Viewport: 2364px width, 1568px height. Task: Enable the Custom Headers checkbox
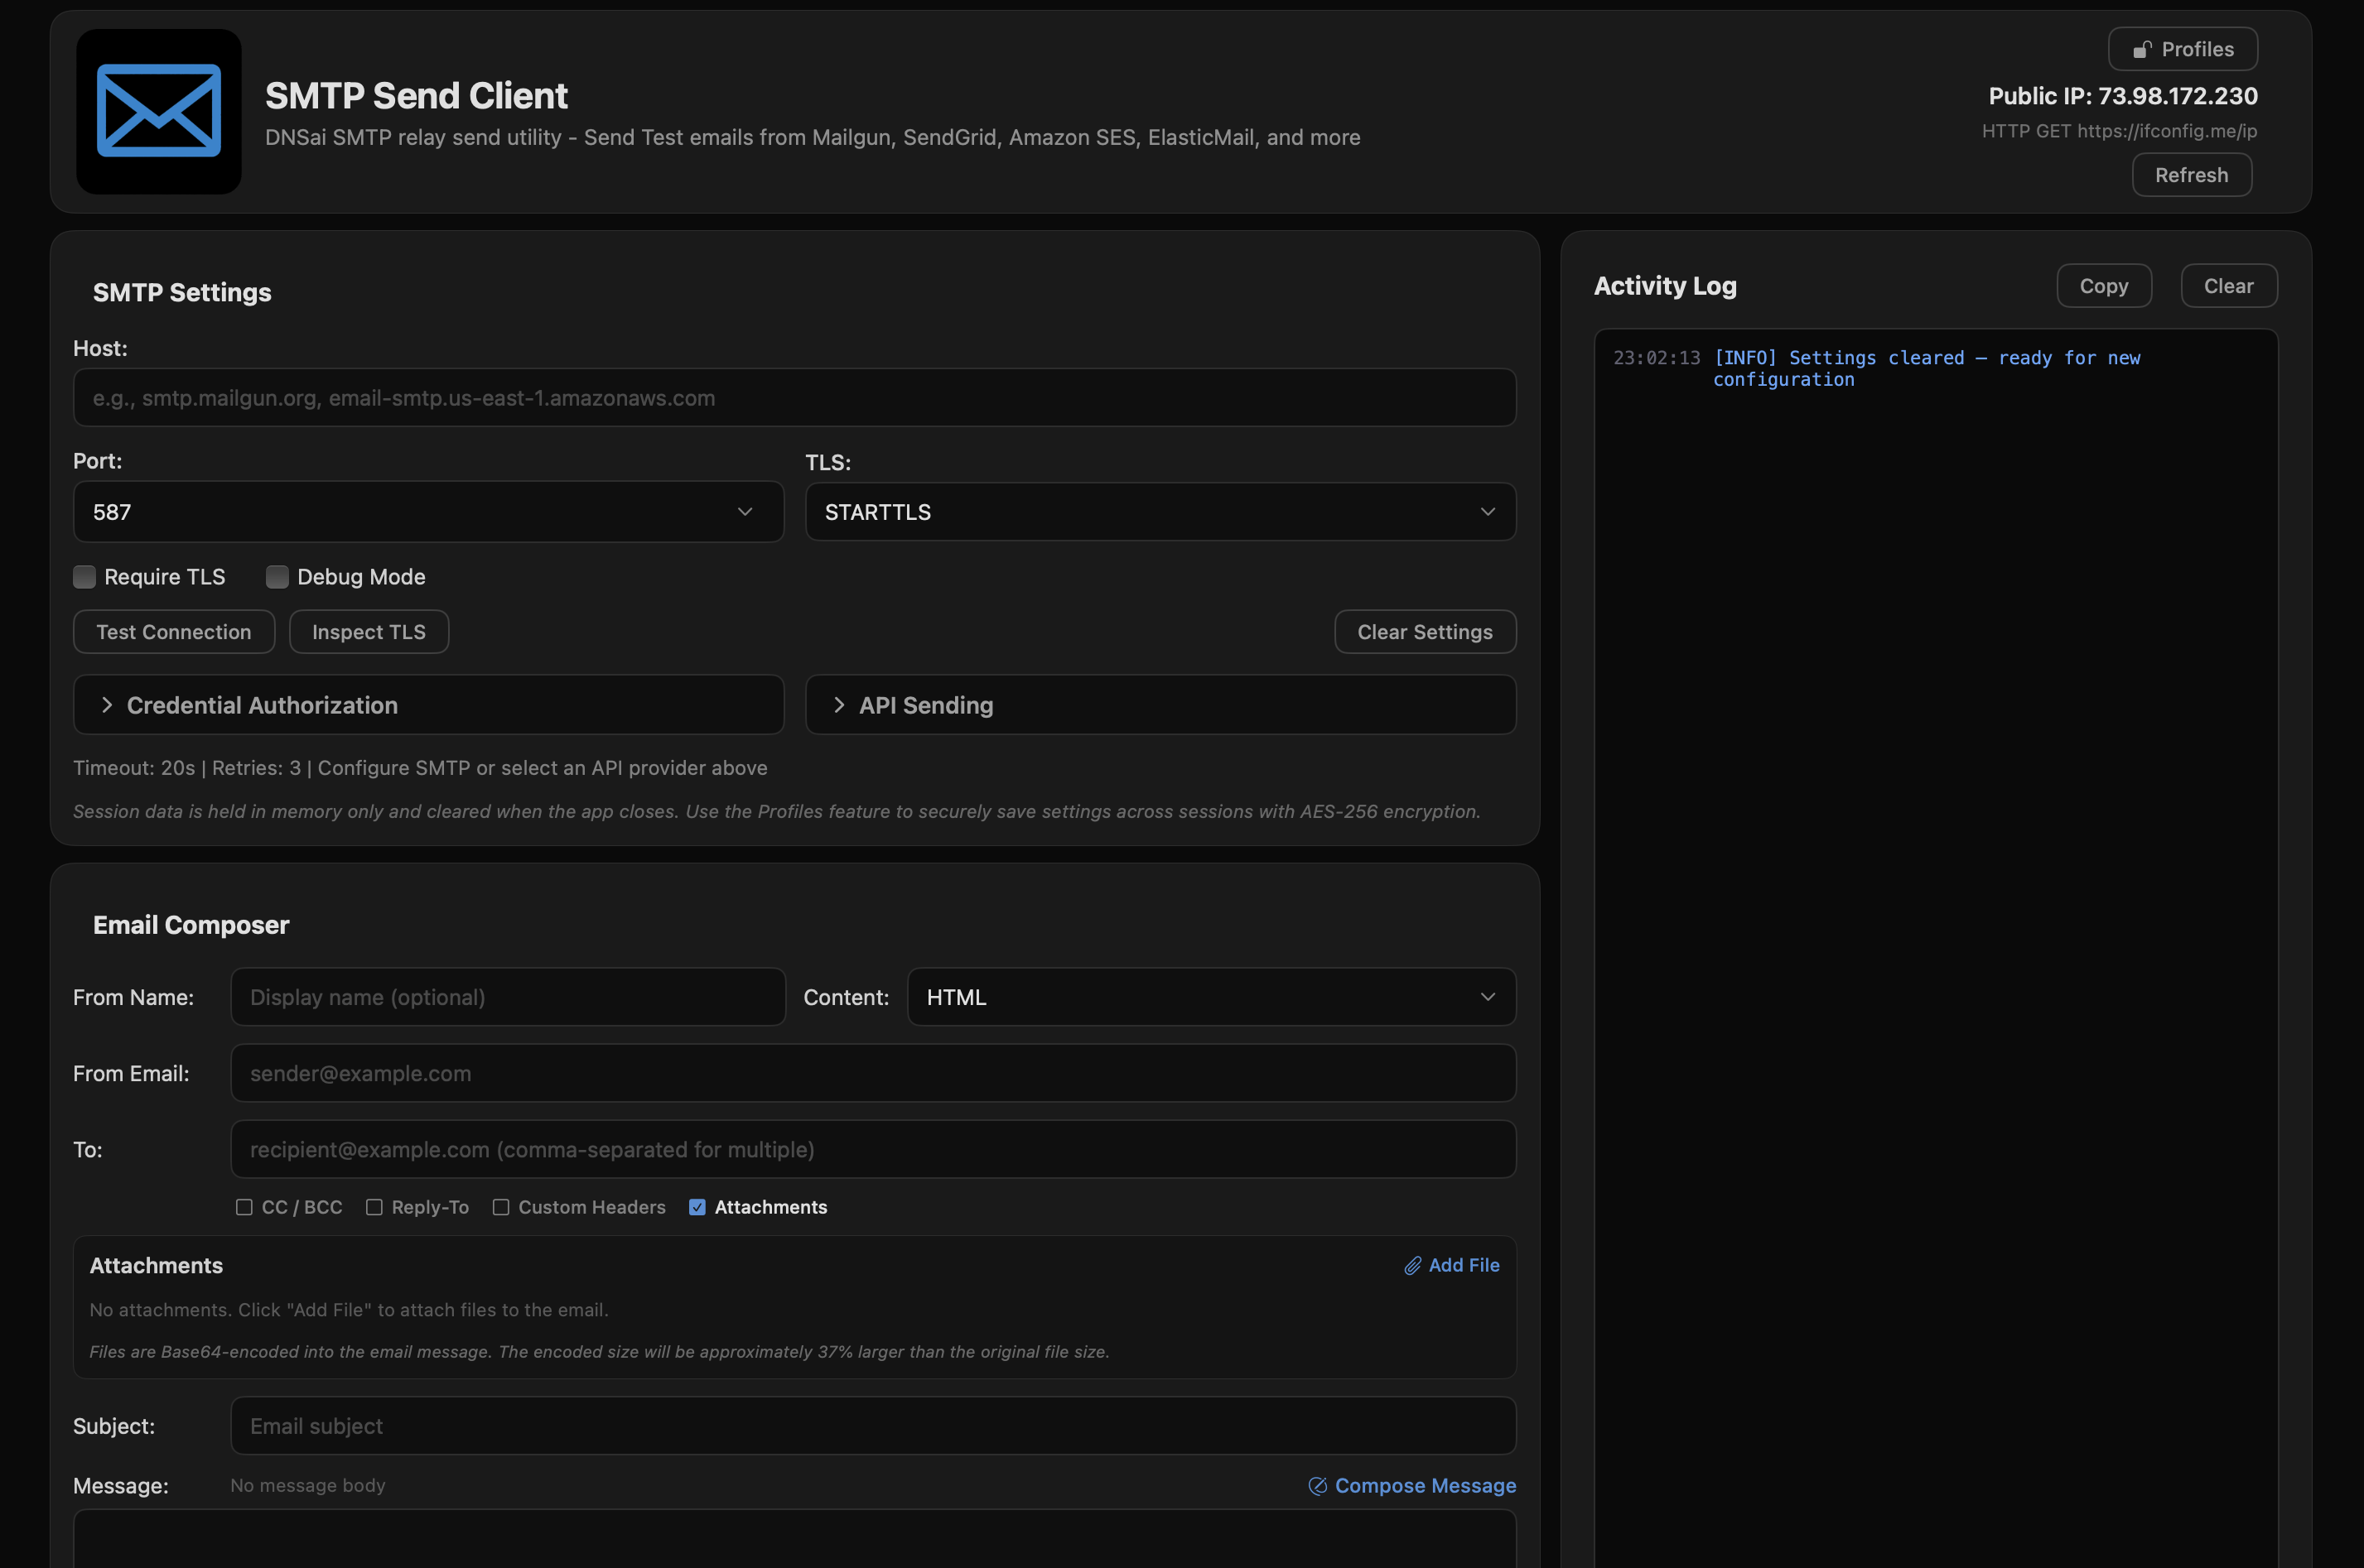pos(501,1207)
